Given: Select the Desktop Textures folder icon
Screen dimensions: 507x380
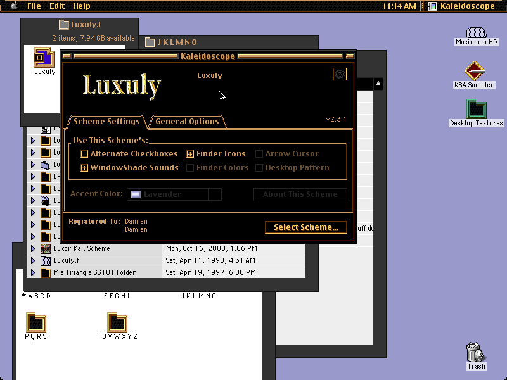Looking at the screenshot, I should 477,109.
